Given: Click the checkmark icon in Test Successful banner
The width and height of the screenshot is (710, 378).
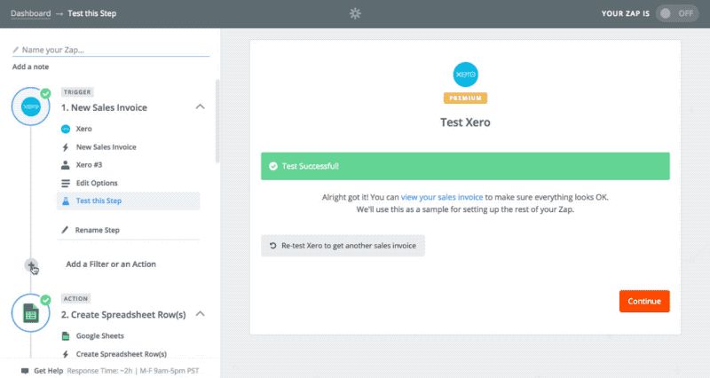Looking at the screenshot, I should point(273,166).
